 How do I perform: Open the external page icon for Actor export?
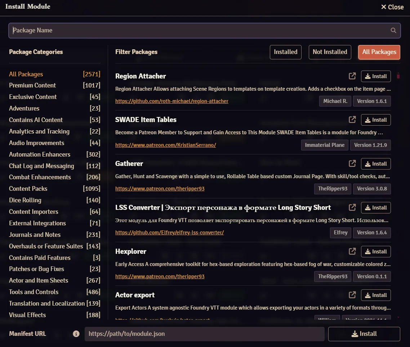pos(352,295)
